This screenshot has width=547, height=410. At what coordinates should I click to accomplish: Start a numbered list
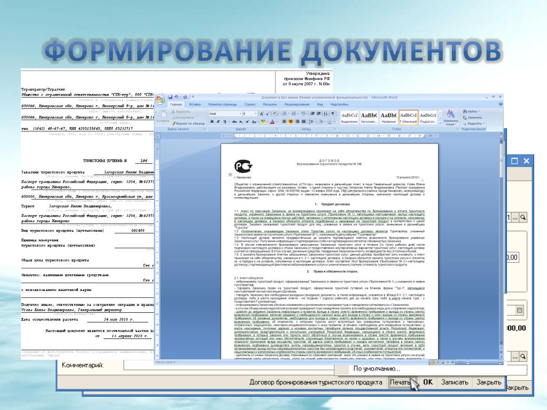tap(294, 114)
